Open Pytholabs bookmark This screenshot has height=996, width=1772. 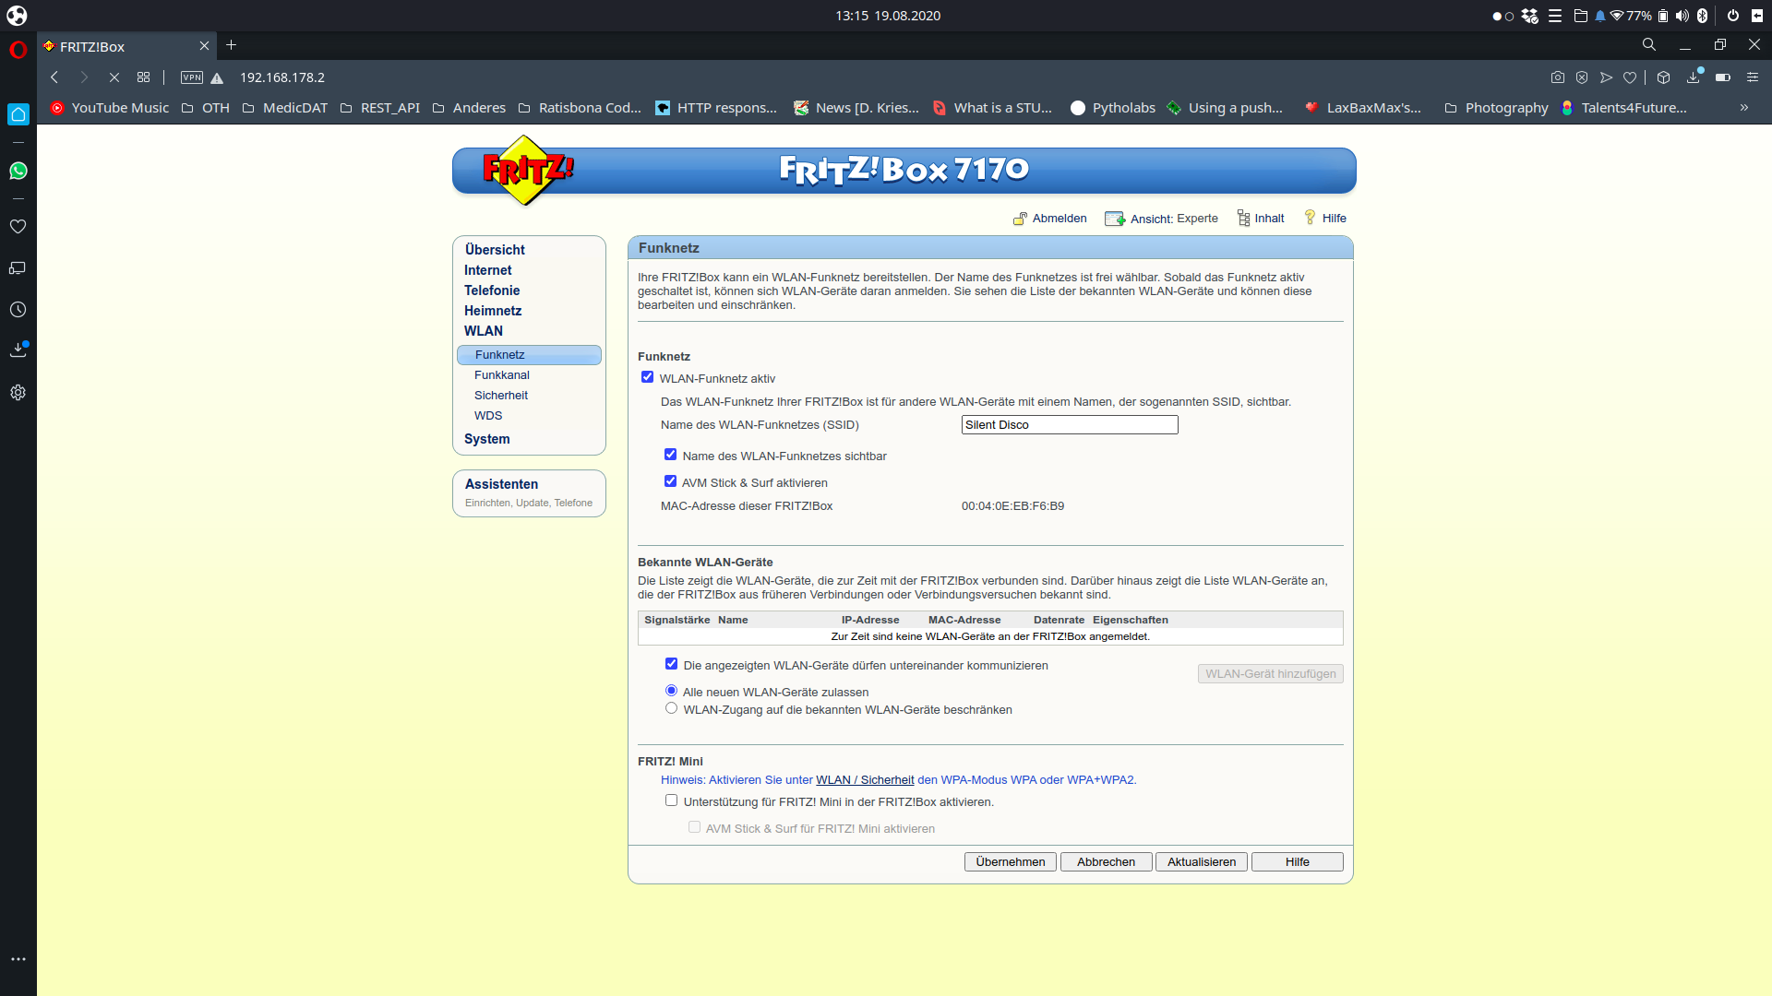(1113, 108)
